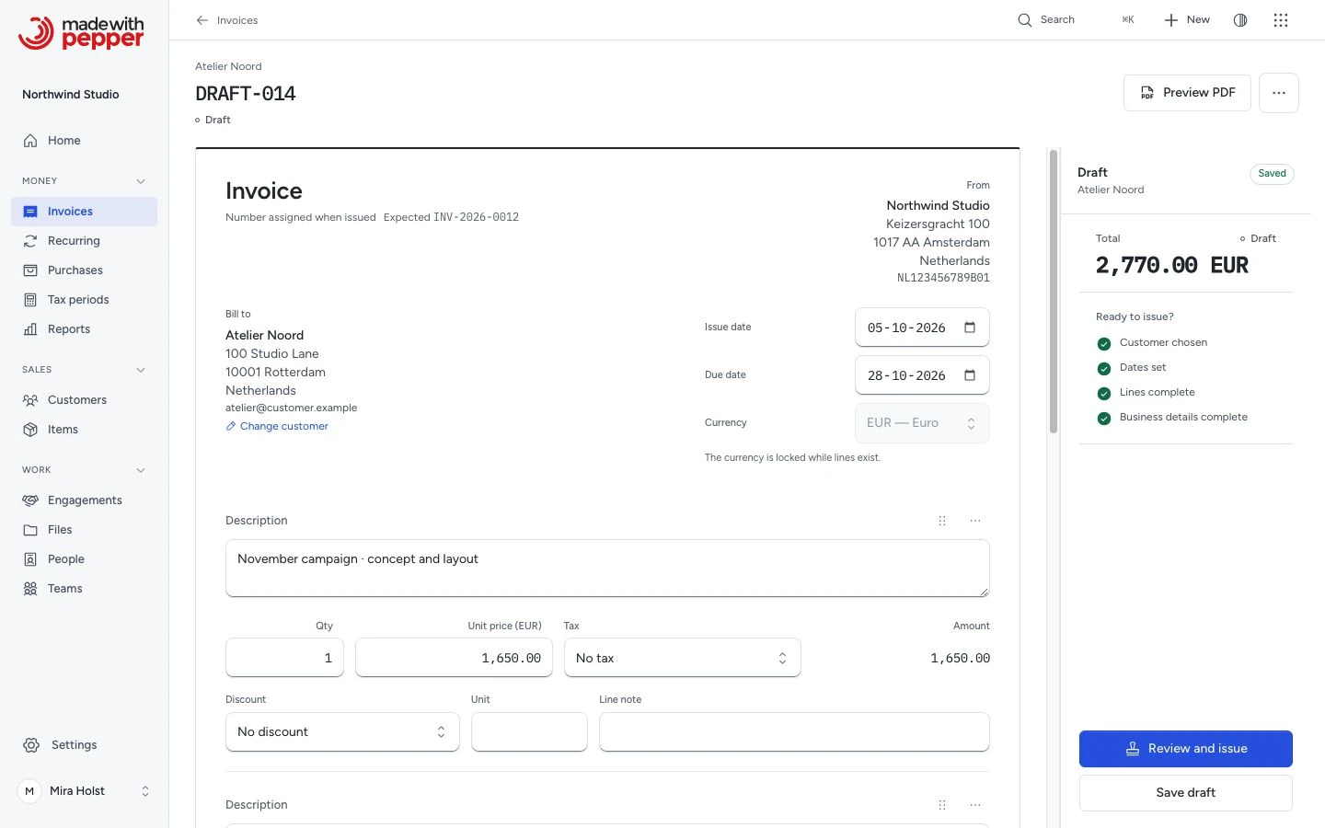Click 'Expected INV-2026-0012' text

[451, 217]
